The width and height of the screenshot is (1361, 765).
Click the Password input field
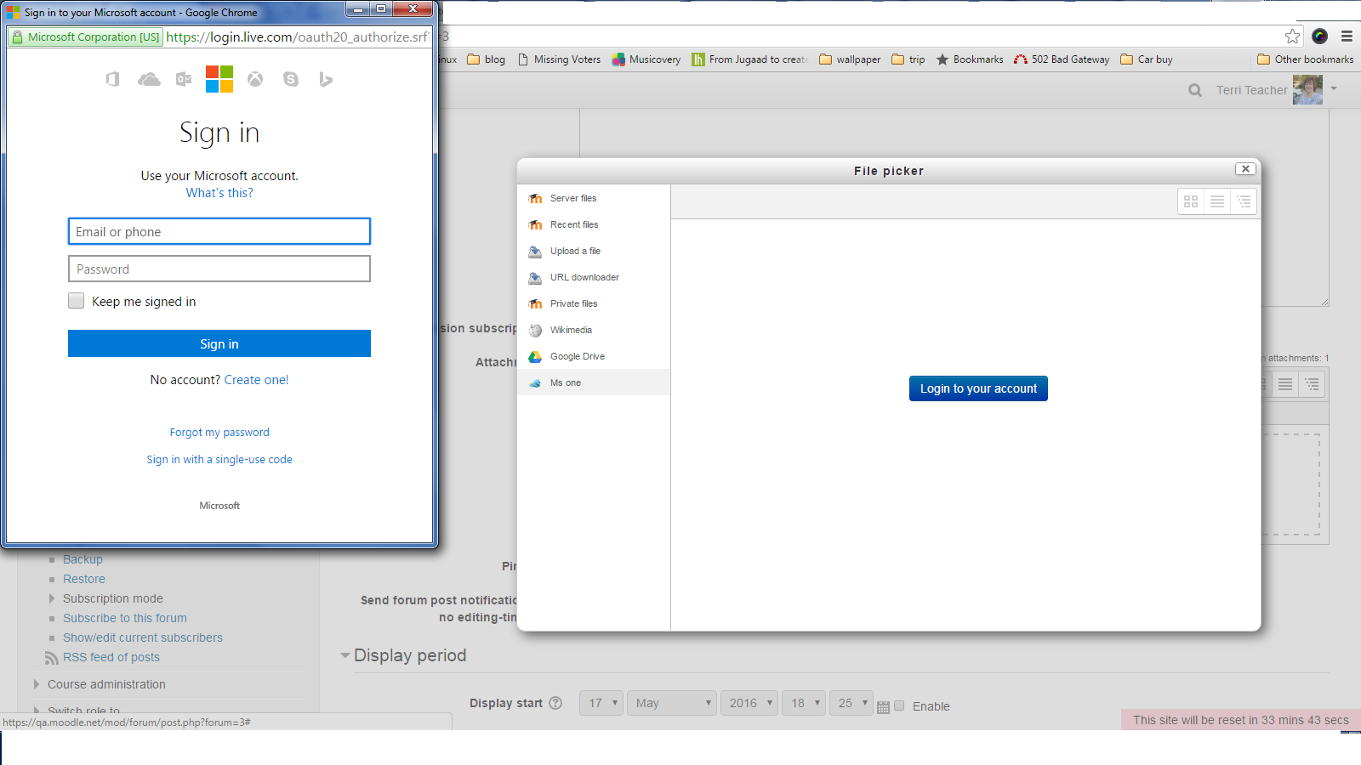click(219, 269)
